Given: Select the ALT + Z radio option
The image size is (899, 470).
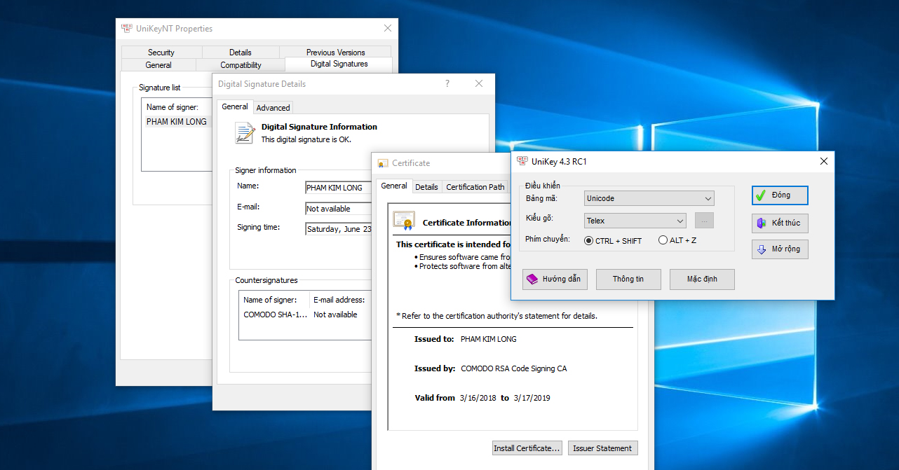Looking at the screenshot, I should click(x=677, y=240).
